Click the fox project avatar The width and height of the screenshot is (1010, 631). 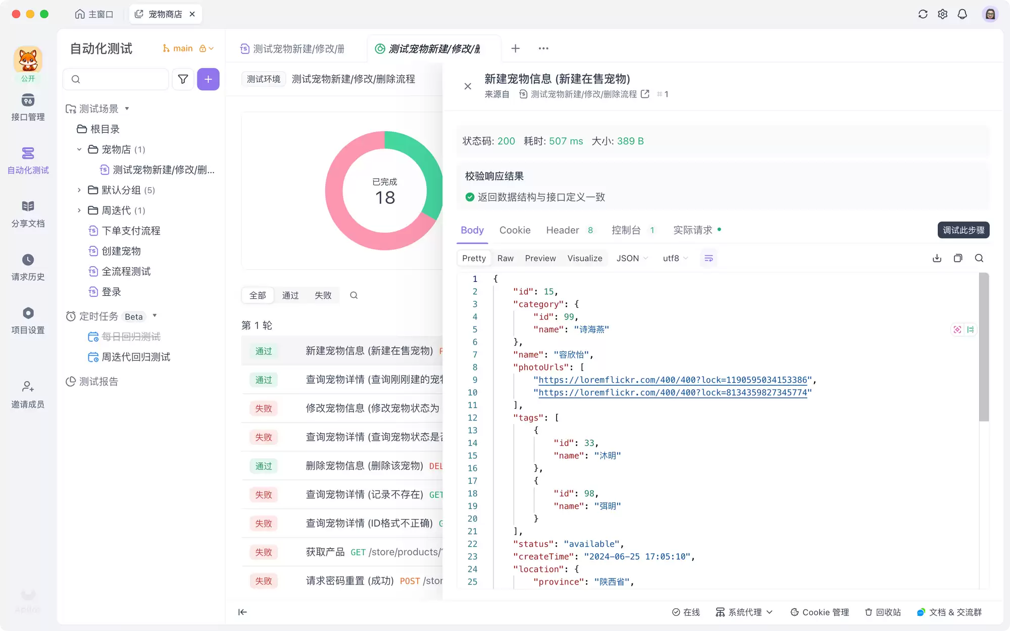[x=28, y=60]
